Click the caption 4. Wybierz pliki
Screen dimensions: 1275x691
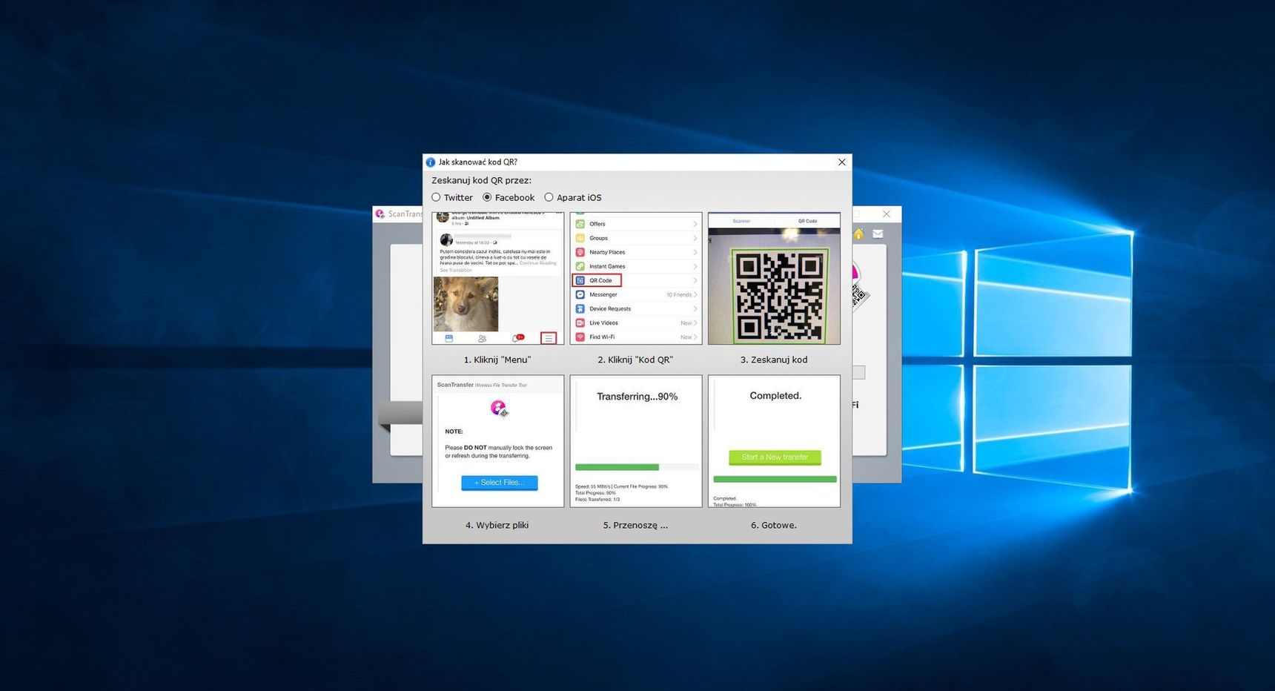[x=497, y=526]
